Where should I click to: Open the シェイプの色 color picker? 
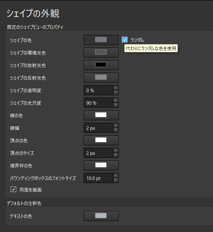pyautogui.click(x=101, y=40)
